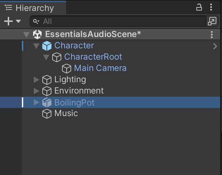Click the Lighting GameObject cube icon
Image resolution: width=222 pixels, height=175 pixels.
click(x=47, y=80)
